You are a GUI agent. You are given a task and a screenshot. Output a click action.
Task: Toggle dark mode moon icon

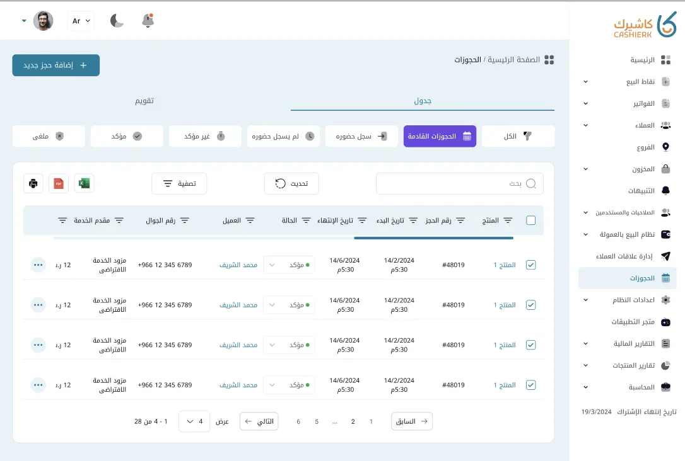[x=117, y=21]
